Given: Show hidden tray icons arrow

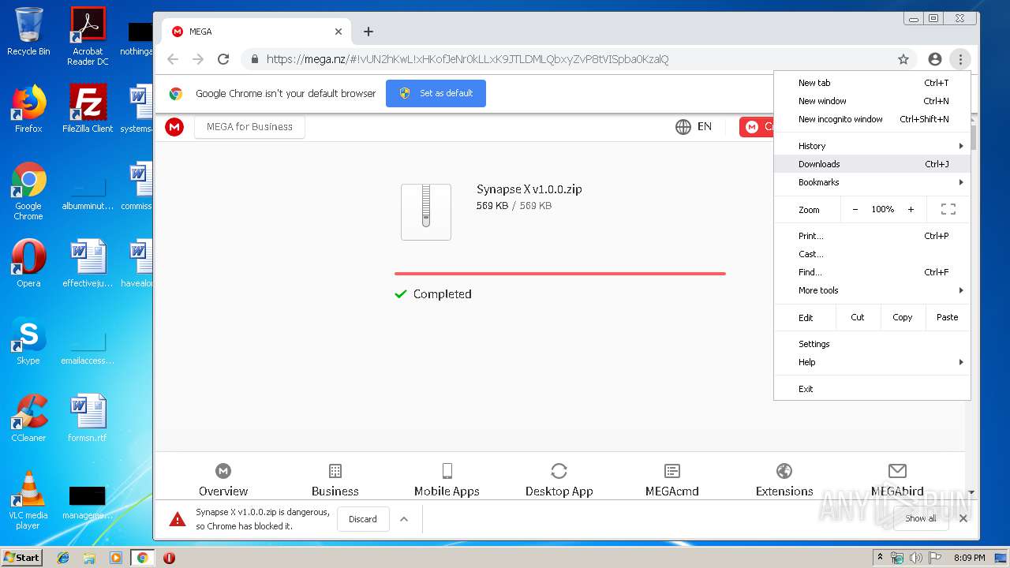Looking at the screenshot, I should [x=880, y=558].
